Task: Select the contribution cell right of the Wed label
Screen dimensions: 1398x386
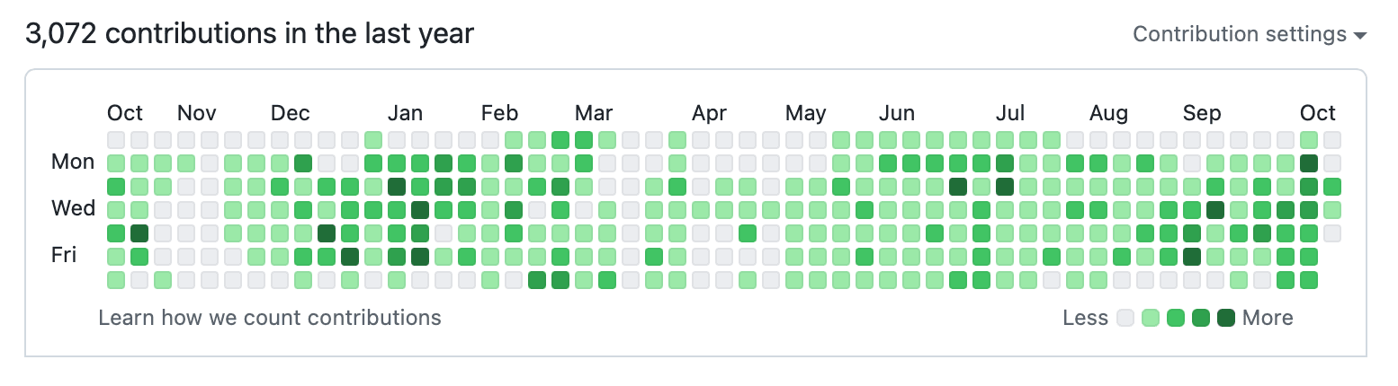Action: coord(116,210)
